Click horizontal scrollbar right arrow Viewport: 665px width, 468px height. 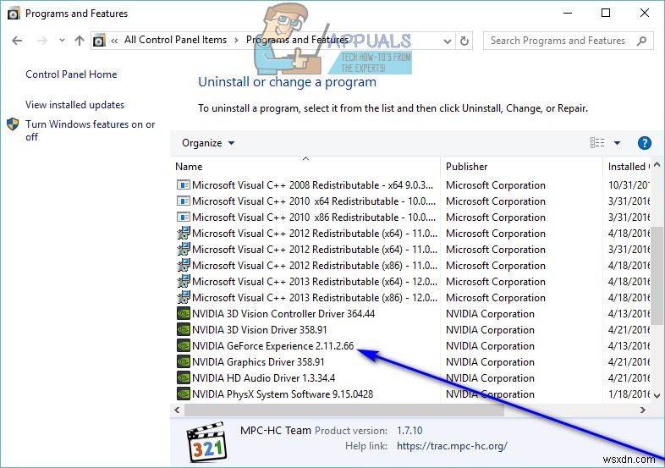(x=643, y=410)
